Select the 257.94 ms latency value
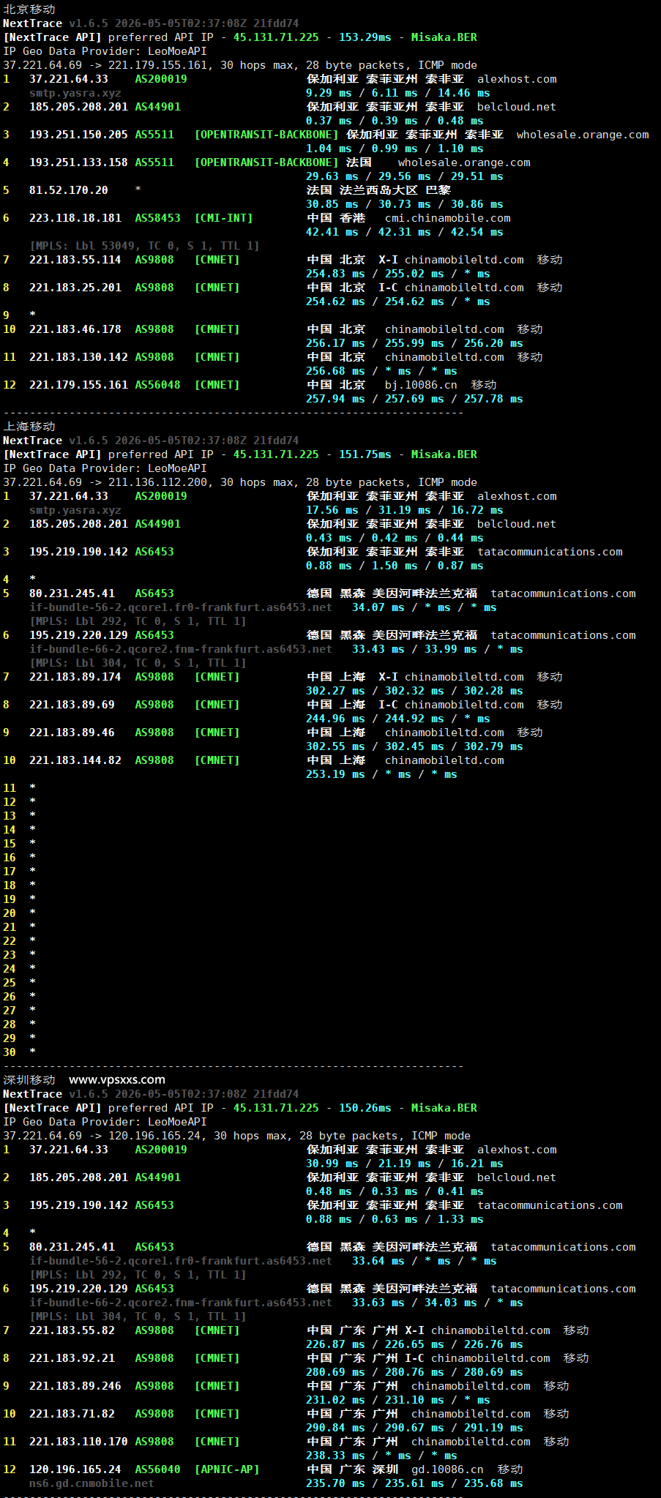This screenshot has width=661, height=1498. [335, 399]
